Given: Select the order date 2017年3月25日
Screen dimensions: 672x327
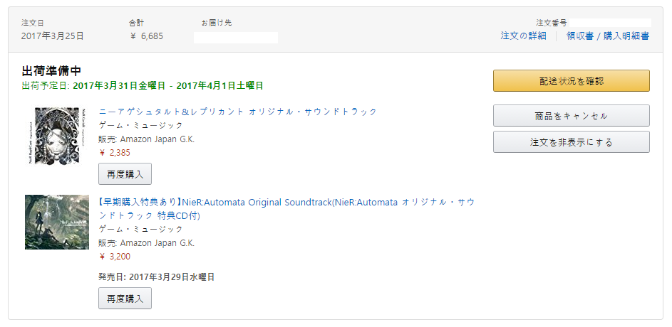Looking at the screenshot, I should pos(52,36).
